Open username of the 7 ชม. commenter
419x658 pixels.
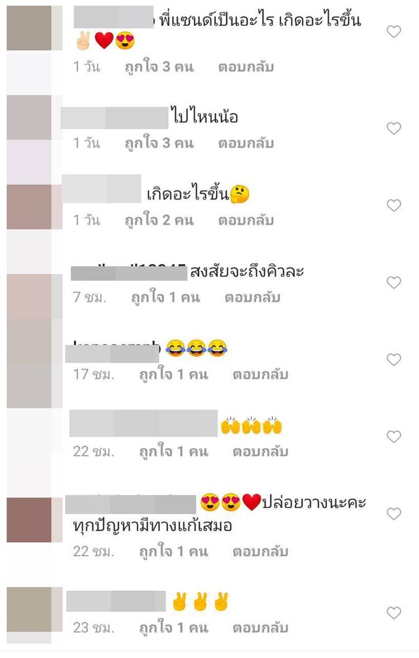tap(129, 272)
